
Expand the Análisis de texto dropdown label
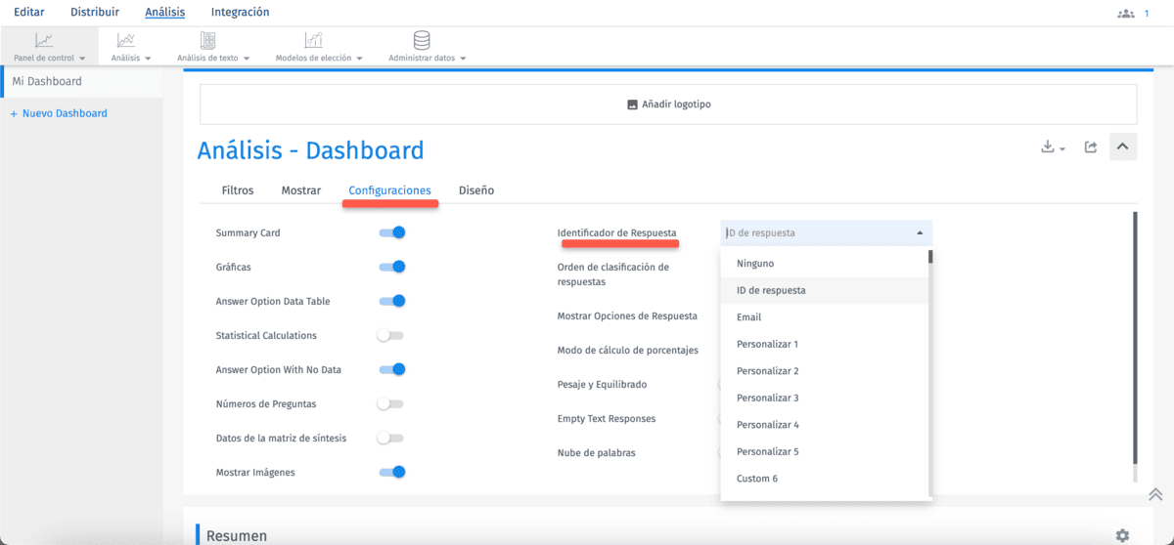click(213, 59)
